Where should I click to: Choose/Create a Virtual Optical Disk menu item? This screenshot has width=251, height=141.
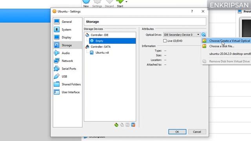coord(226,41)
